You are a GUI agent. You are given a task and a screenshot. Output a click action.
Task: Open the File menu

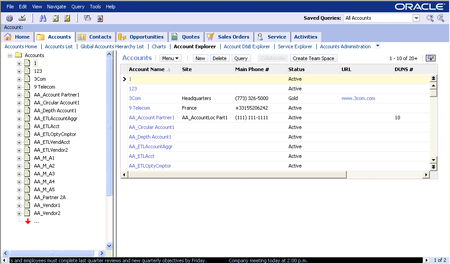(10, 7)
